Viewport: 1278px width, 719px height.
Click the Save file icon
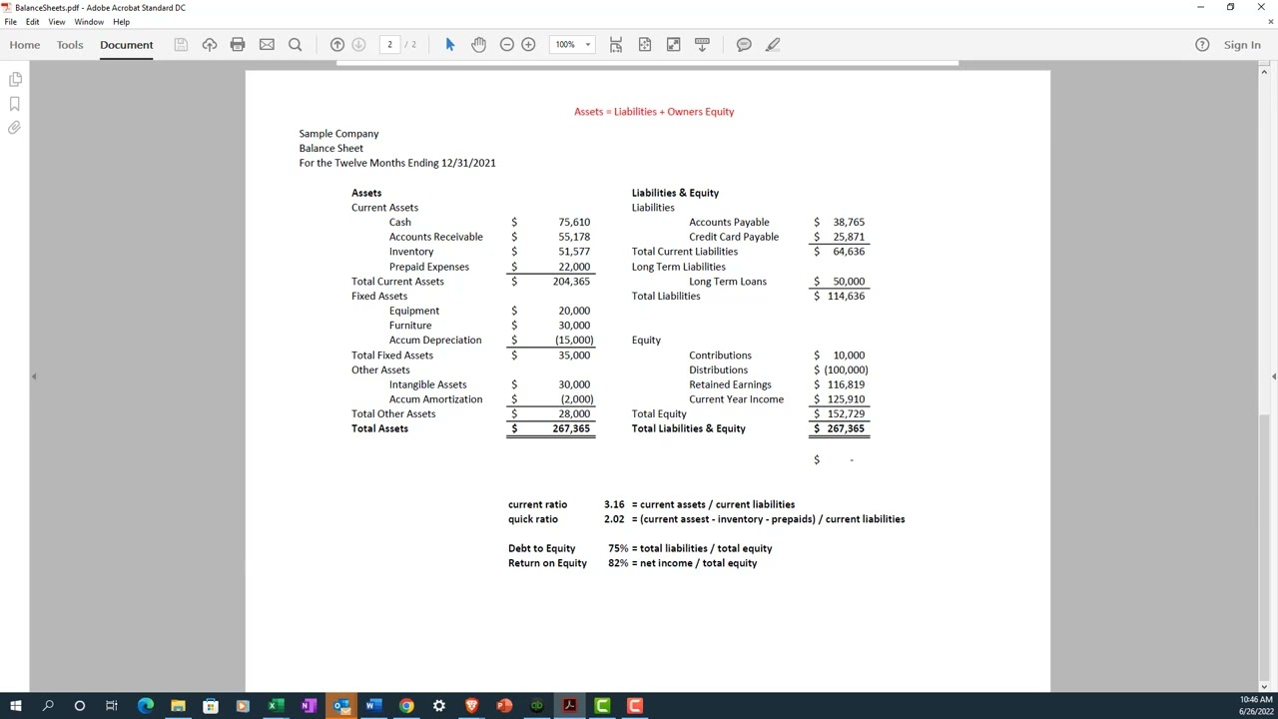(181, 45)
